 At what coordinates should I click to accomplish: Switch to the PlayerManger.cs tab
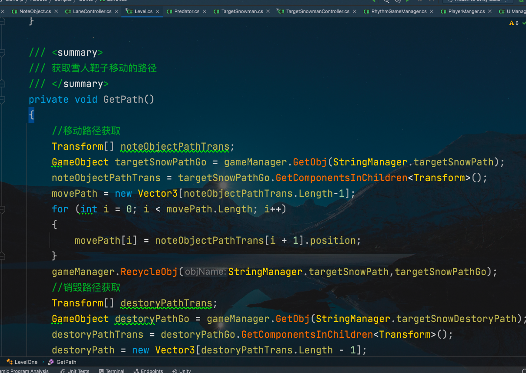(466, 11)
